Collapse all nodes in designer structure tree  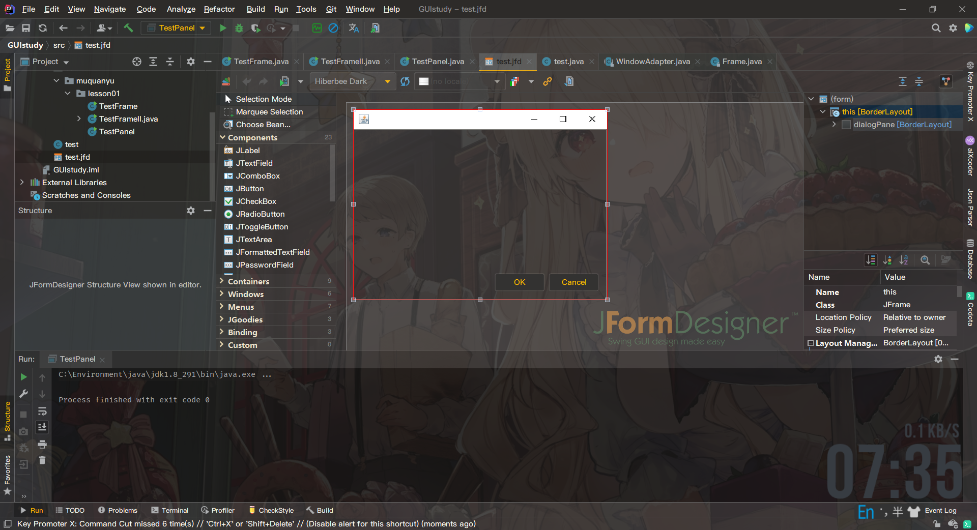coord(919,81)
